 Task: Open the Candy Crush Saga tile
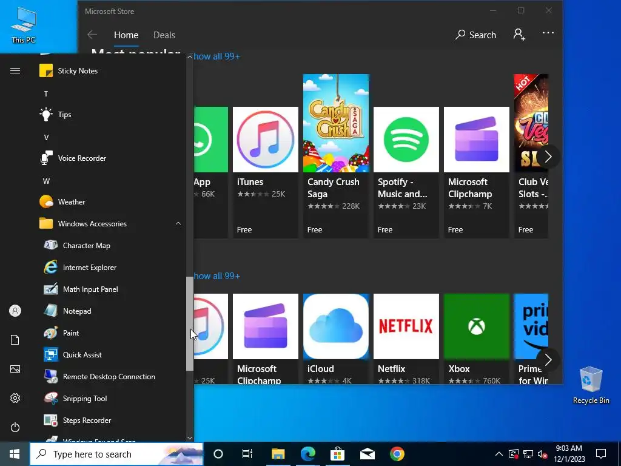pos(336,156)
